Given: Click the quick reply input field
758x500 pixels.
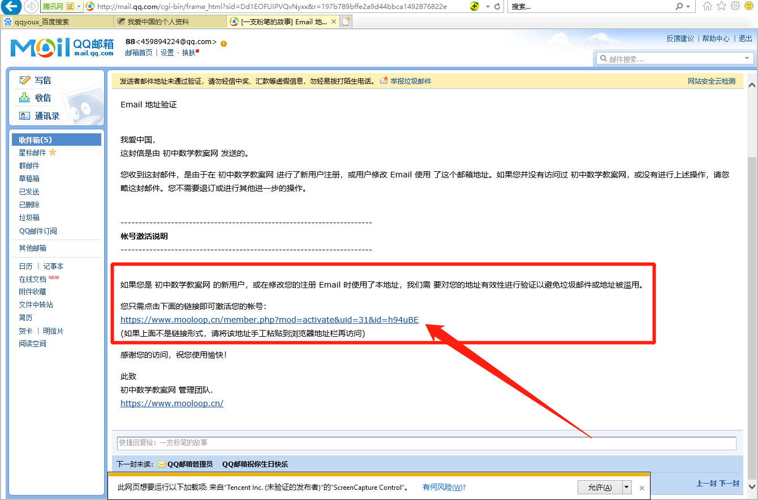Looking at the screenshot, I should [427, 443].
